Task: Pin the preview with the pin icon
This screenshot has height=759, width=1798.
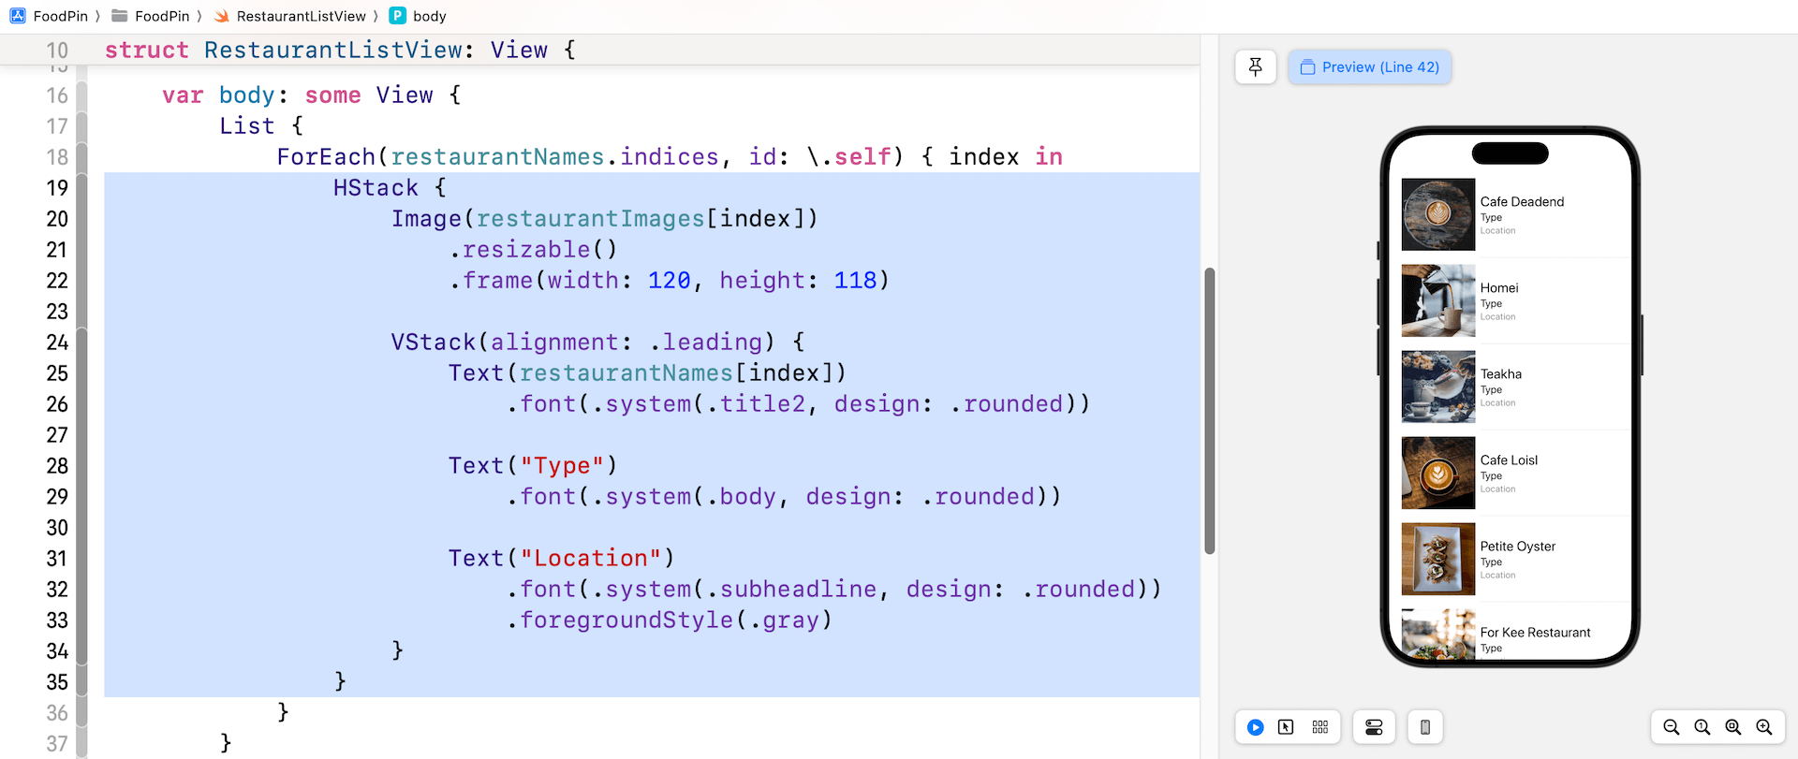Action: tap(1255, 67)
